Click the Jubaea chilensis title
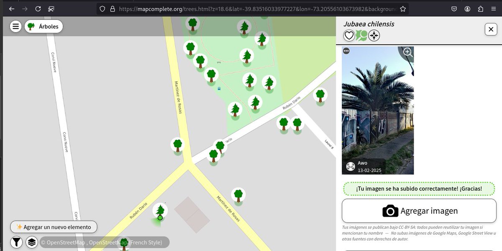502x251 pixels. pos(369,24)
